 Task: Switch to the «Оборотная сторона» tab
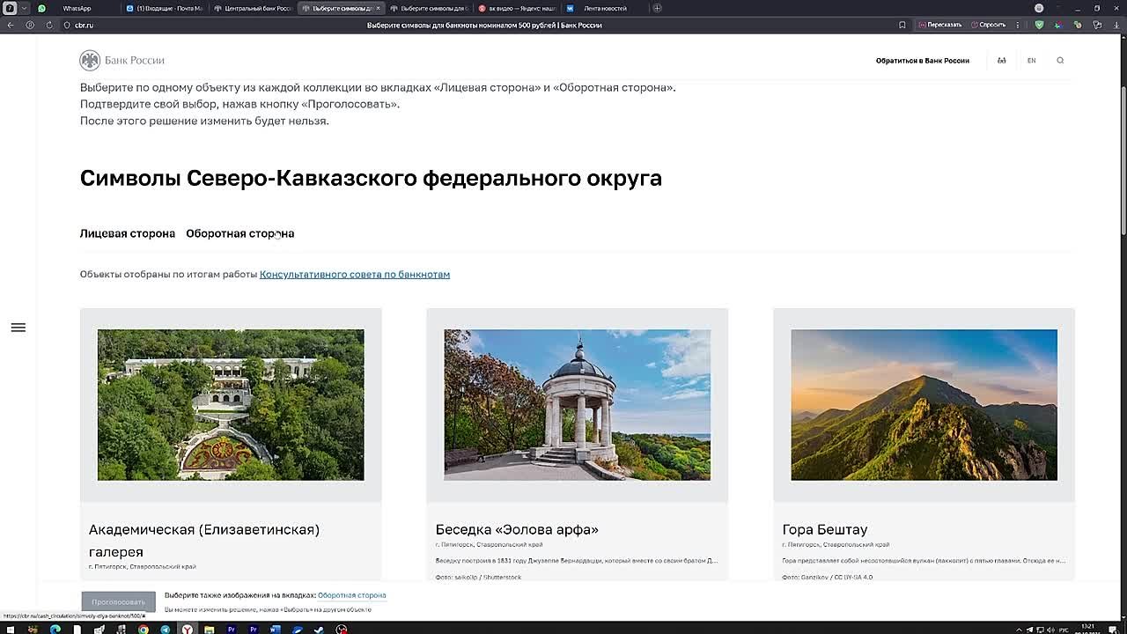239,233
